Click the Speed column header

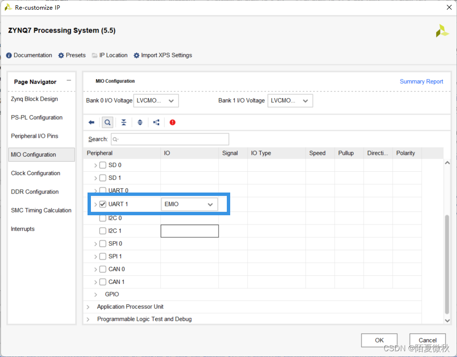320,153
